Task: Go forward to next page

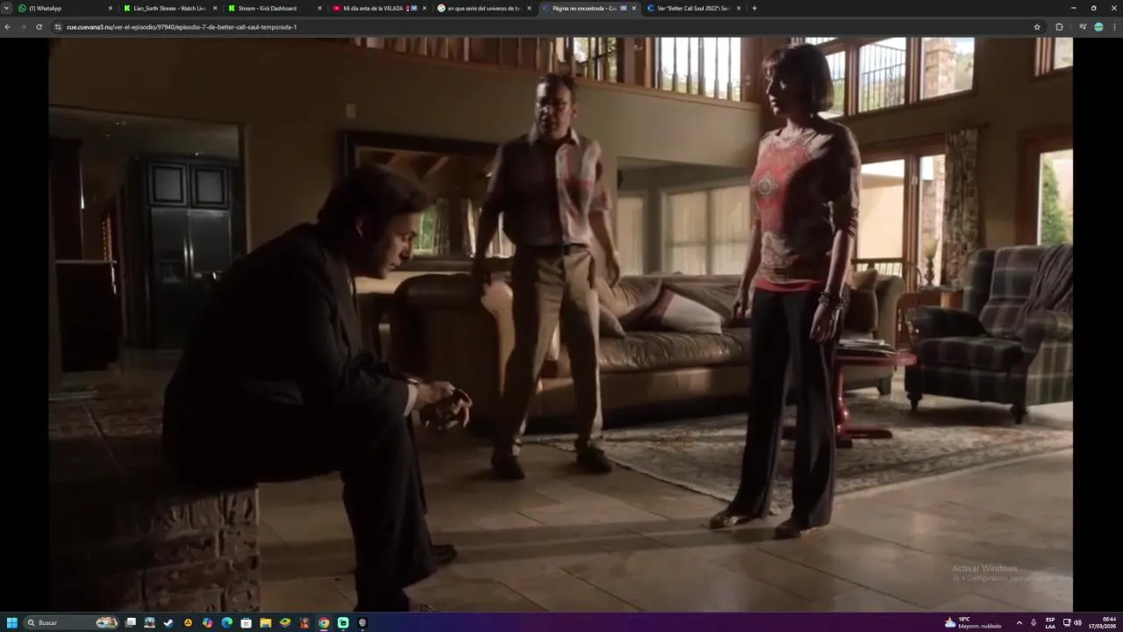Action: 23,27
